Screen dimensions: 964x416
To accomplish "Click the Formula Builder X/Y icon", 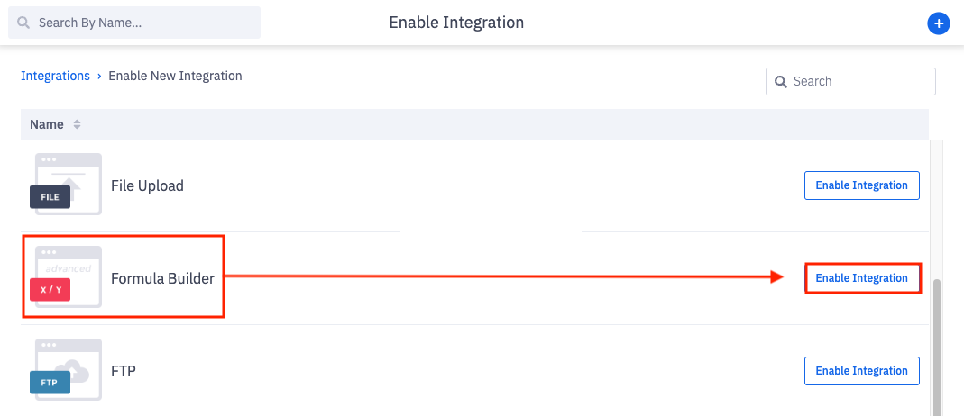I will [66, 276].
